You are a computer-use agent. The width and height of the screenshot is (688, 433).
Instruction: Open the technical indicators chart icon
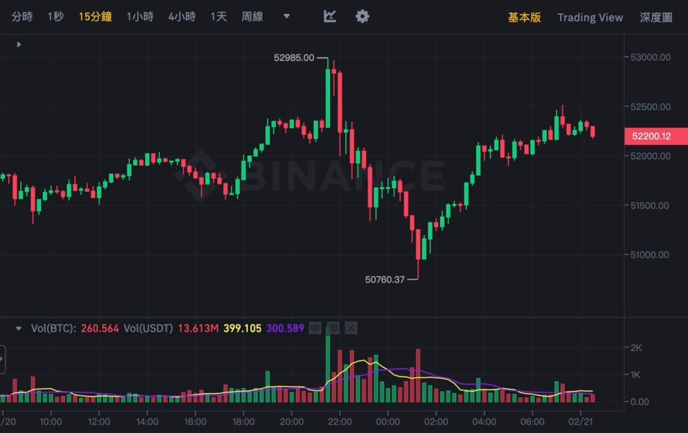[330, 16]
